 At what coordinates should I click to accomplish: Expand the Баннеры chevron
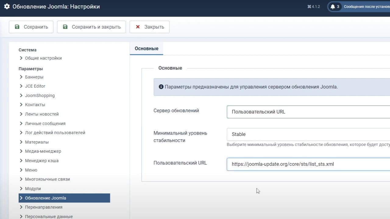[21, 77]
